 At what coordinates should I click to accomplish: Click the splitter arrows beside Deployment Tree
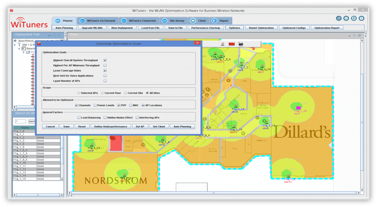65,35
